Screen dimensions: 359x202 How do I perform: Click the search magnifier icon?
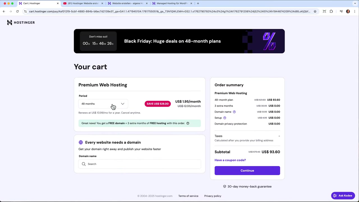(84, 164)
